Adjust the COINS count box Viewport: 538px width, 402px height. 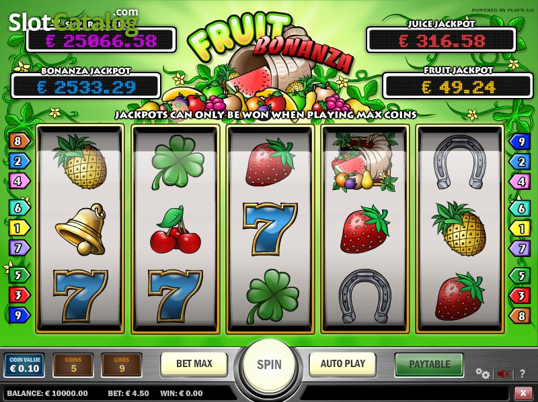click(x=73, y=365)
